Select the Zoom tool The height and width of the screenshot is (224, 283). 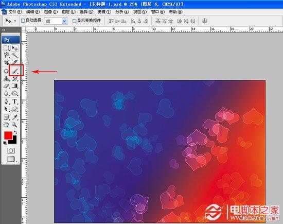coord(14,125)
